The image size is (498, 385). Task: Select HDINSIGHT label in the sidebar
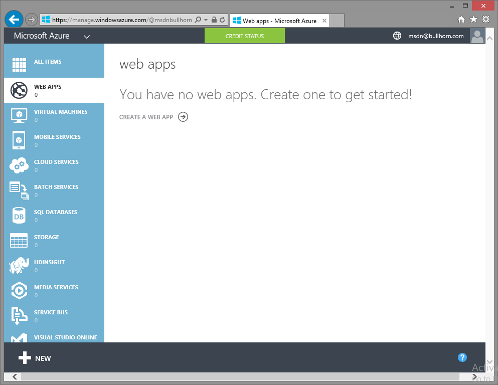point(49,262)
